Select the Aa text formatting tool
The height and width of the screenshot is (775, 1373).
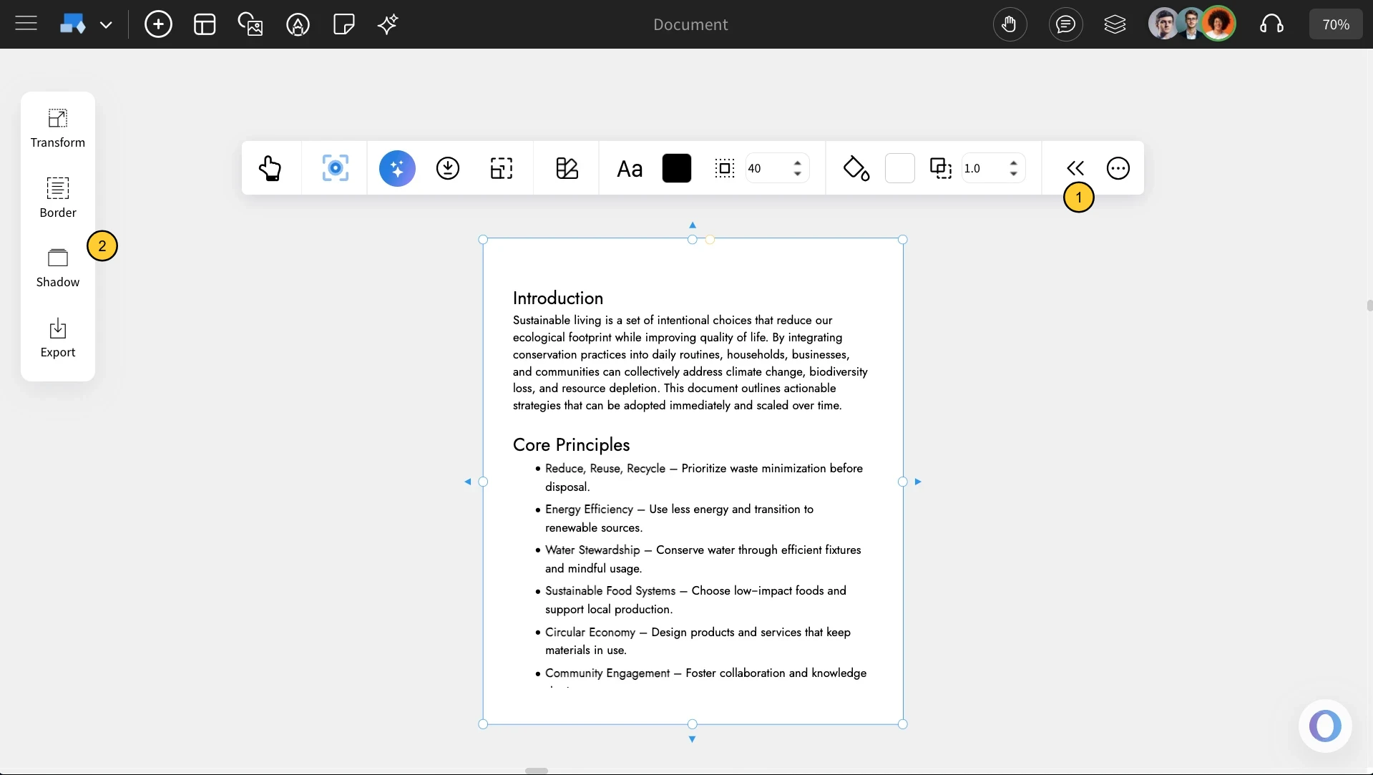[x=629, y=168]
